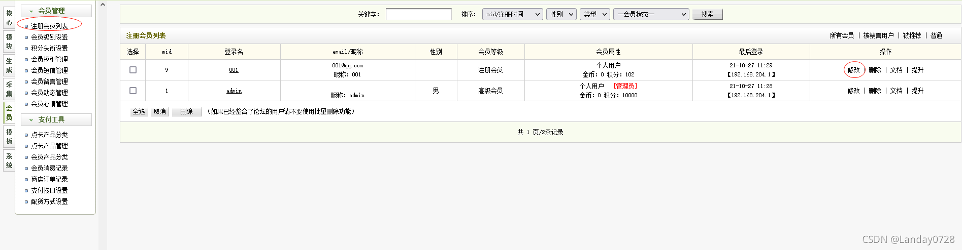The width and height of the screenshot is (962, 250).
Task: Click the red 管理员 tag text
Action: (625, 86)
